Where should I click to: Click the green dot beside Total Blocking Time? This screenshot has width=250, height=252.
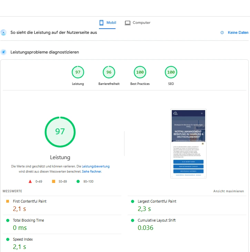(8, 220)
